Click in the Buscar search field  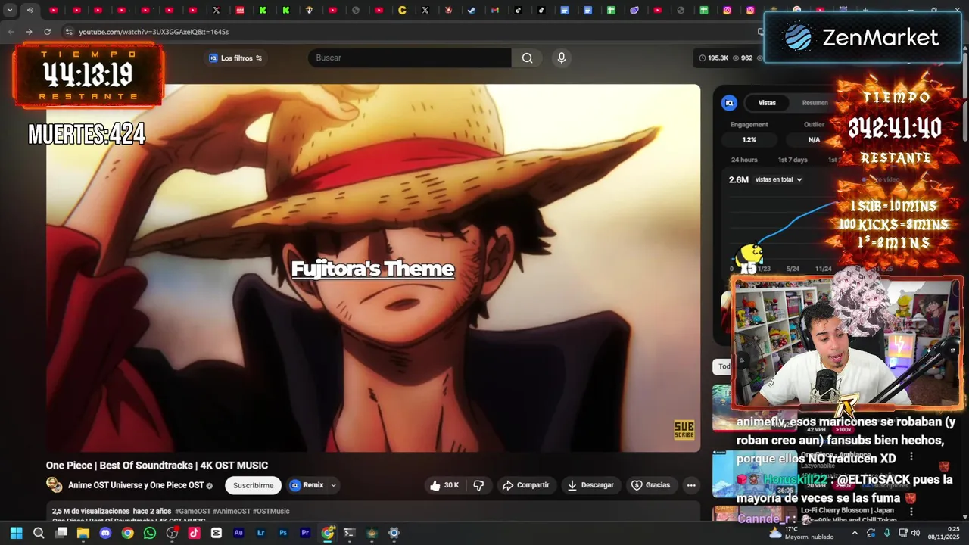click(410, 58)
